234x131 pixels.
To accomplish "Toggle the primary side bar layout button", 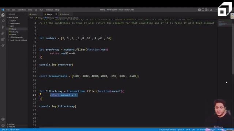I will coord(200,10).
